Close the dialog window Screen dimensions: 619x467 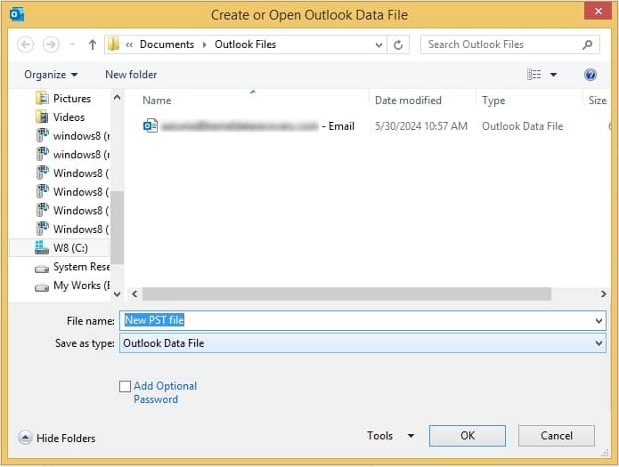pos(598,11)
